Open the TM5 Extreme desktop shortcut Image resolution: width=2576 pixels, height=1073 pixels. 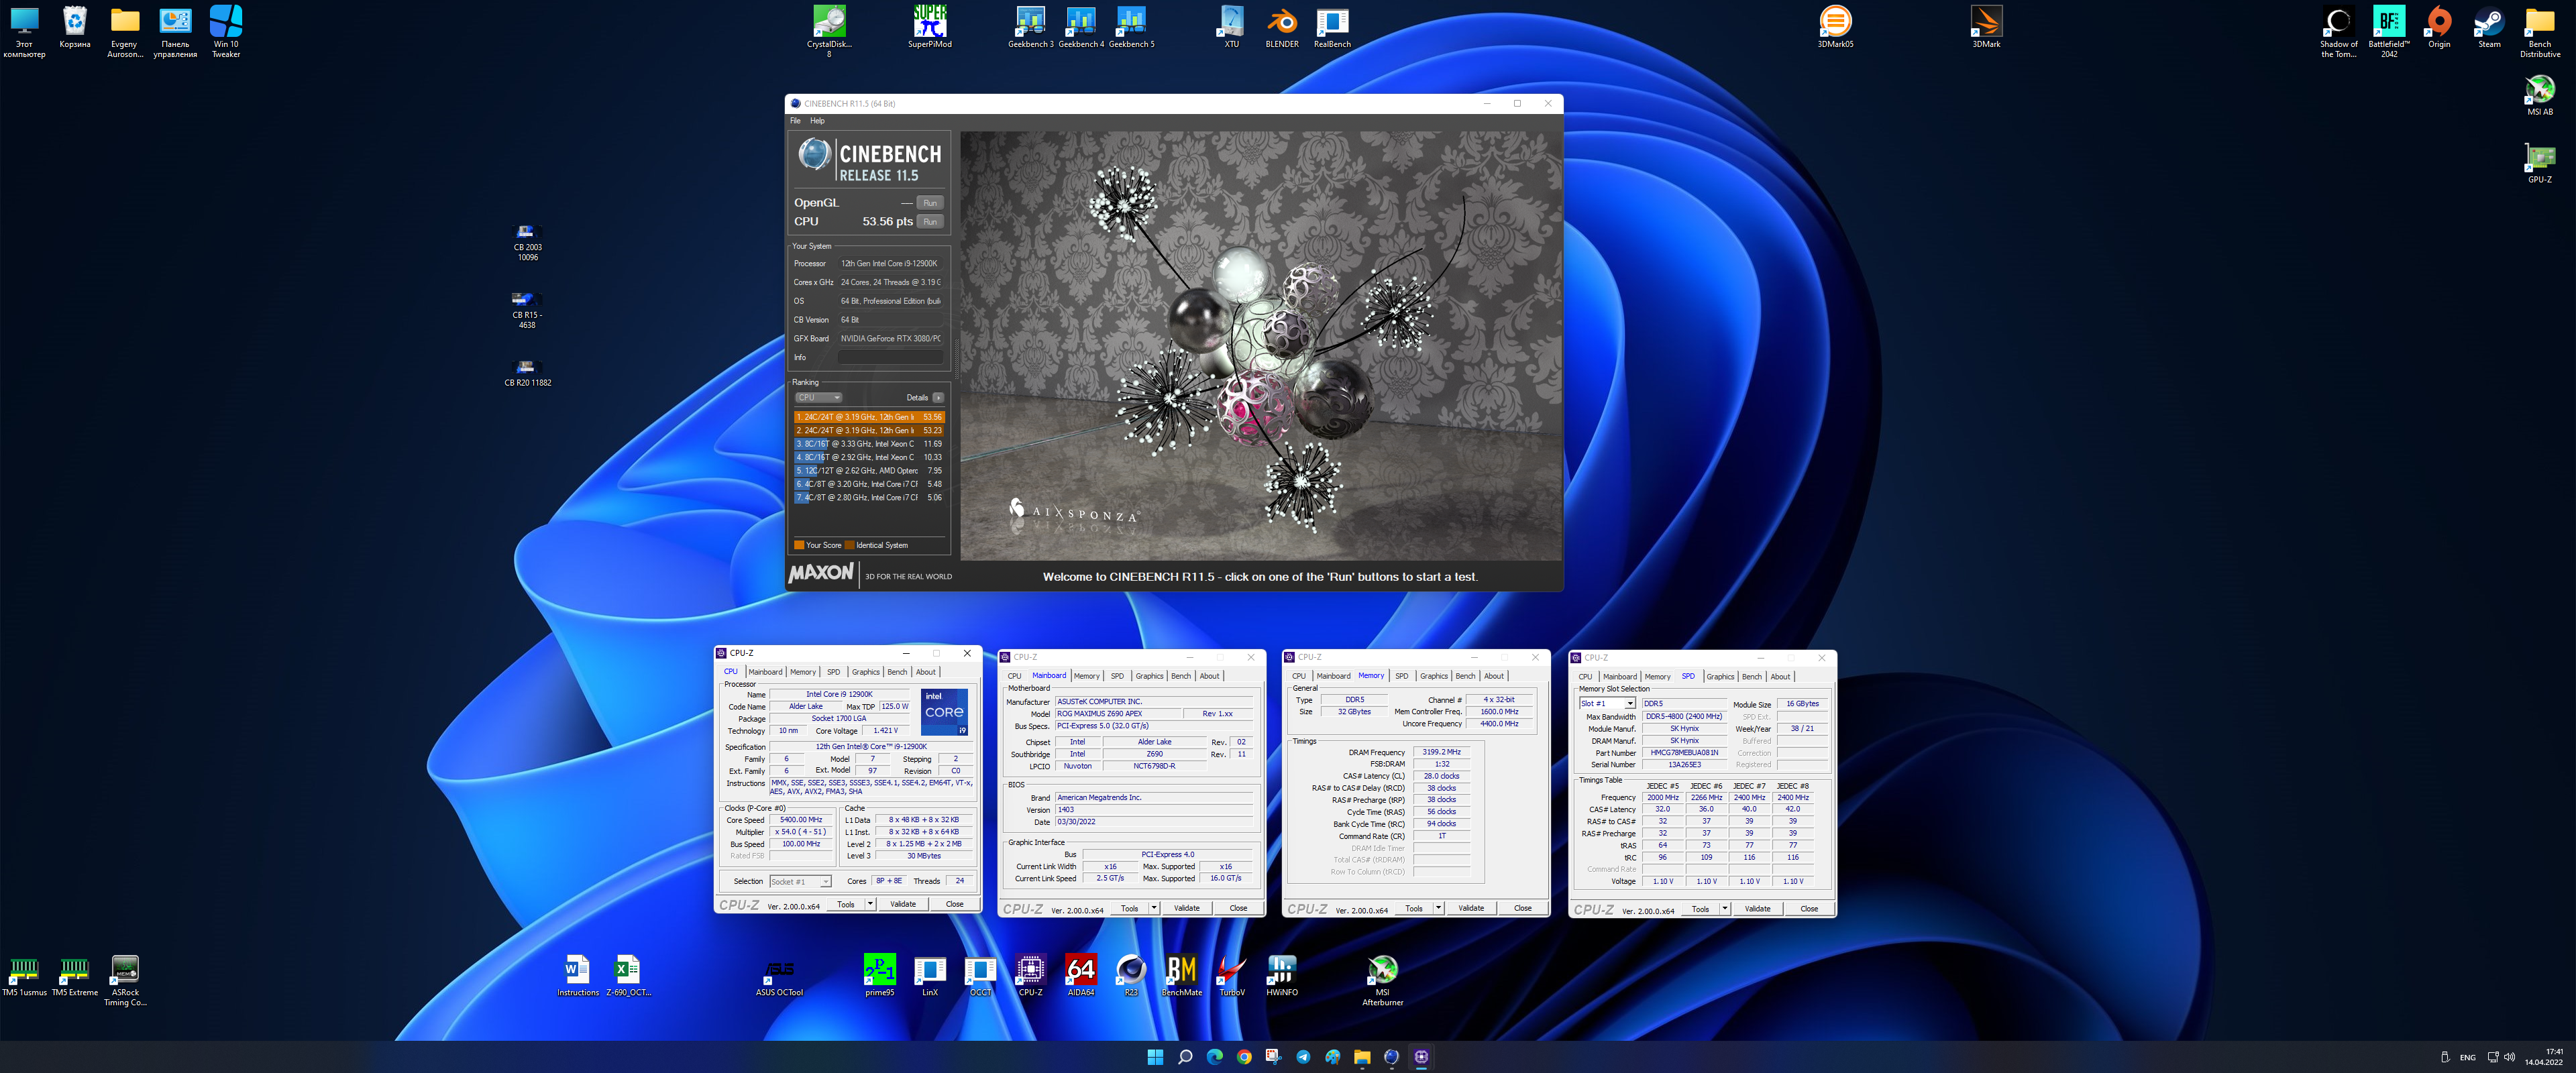click(x=75, y=977)
